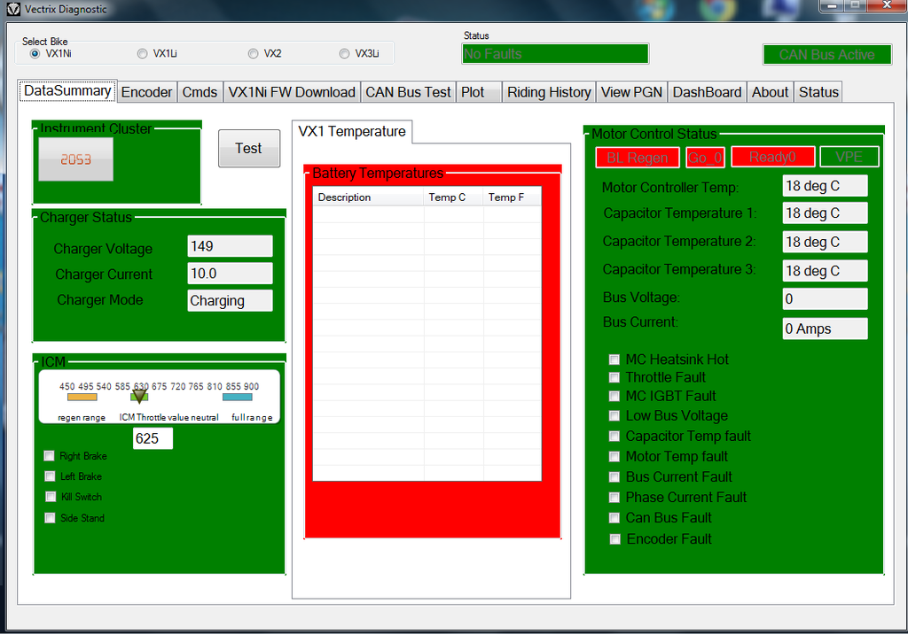This screenshot has width=908, height=634.
Task: Click the Capacitor Temperature 3 value field
Action: [826, 271]
